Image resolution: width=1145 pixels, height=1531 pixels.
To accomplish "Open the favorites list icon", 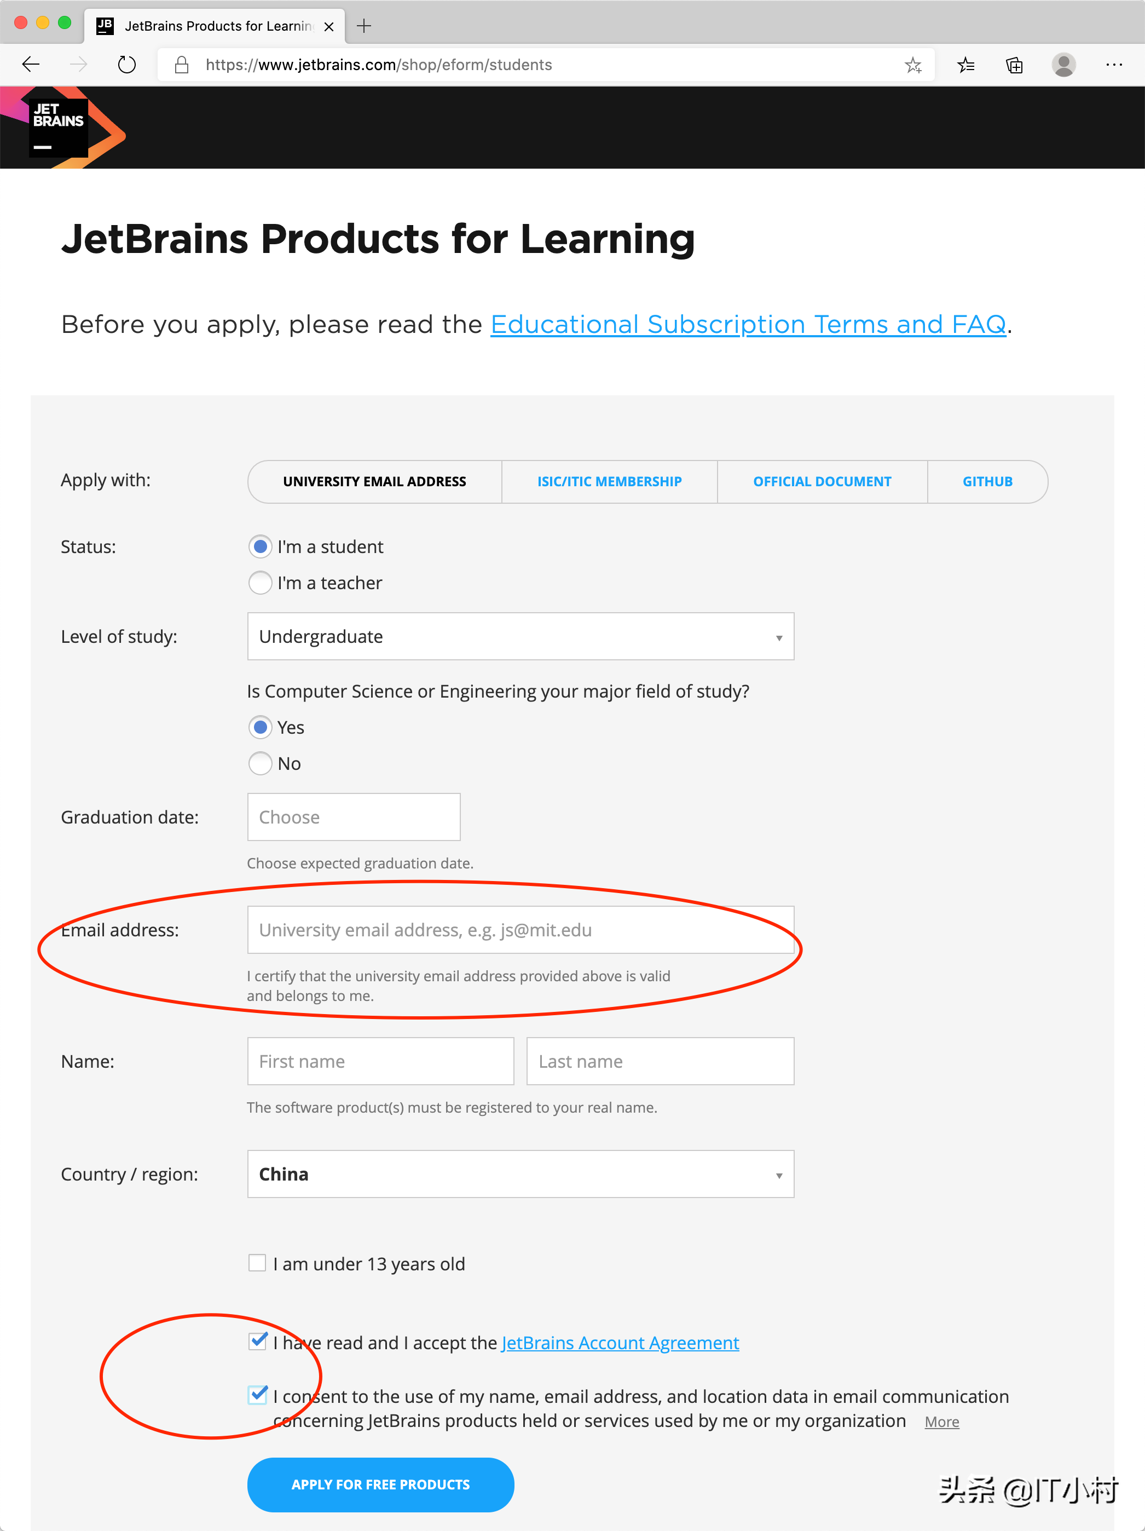I will [966, 65].
